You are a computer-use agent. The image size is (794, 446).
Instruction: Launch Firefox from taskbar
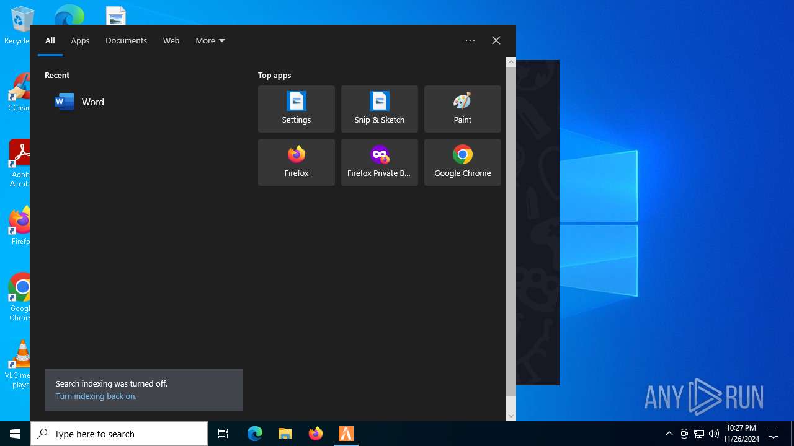click(316, 434)
